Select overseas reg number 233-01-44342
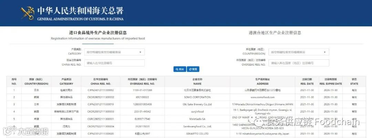Viewport: 372px width, 138px height. 142,112
